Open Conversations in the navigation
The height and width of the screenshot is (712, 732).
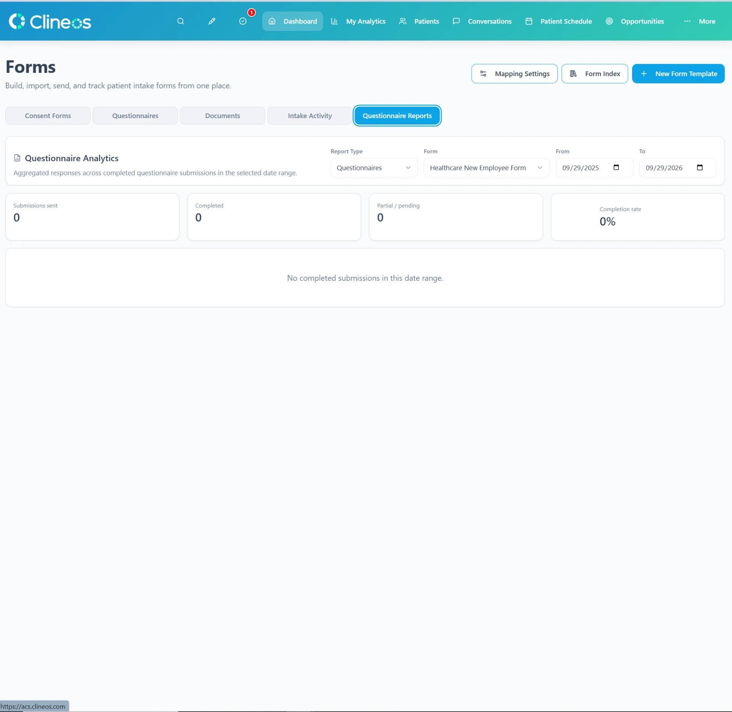482,21
